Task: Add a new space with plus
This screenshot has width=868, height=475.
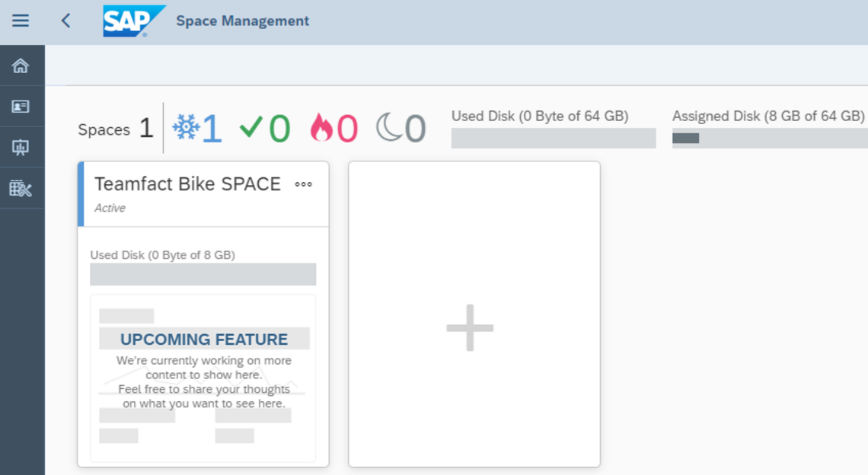Action: tap(470, 327)
